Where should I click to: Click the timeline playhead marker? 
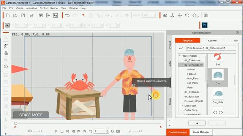(x=16, y=124)
